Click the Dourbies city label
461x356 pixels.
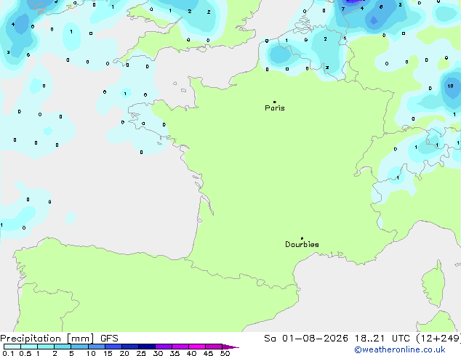302,244
